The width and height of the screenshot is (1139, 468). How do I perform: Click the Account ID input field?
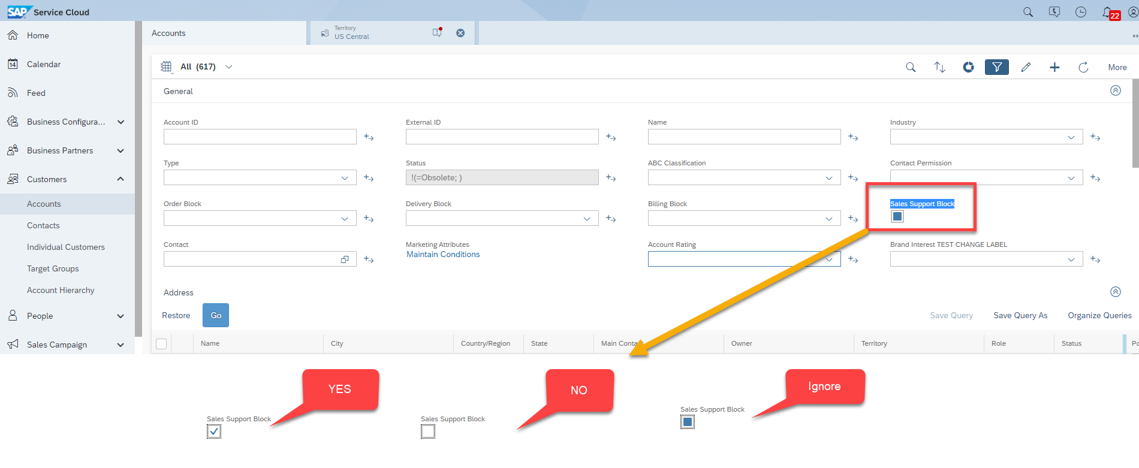[260, 137]
